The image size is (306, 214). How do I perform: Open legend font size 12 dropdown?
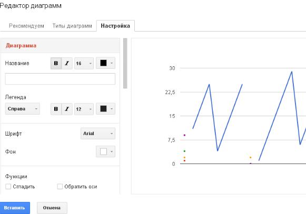[x=84, y=109]
